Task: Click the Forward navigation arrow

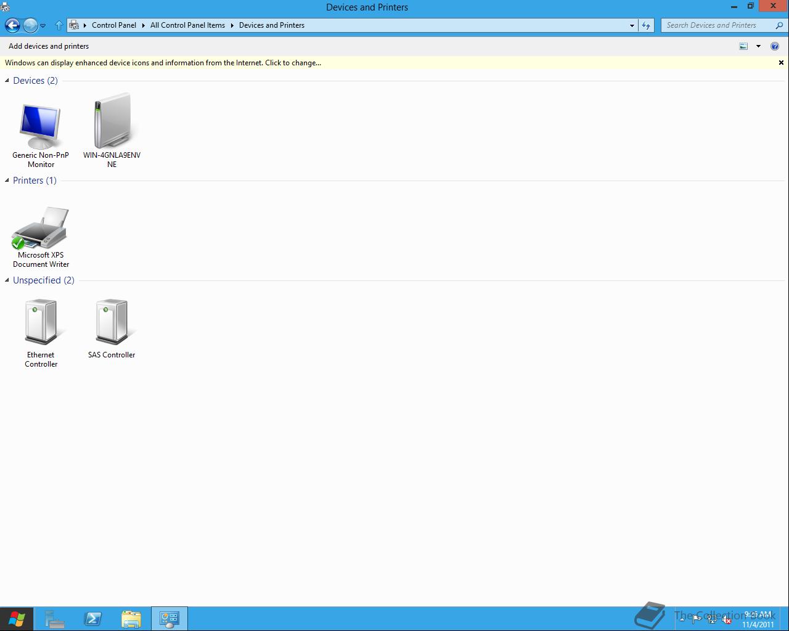Action: [x=30, y=25]
